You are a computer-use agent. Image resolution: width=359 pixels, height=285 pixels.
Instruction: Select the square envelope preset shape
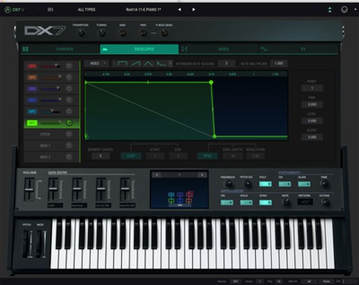pos(122,64)
